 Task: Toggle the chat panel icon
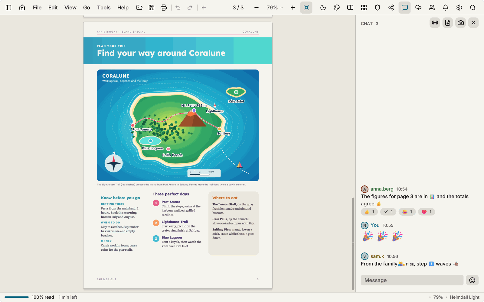[x=405, y=8]
